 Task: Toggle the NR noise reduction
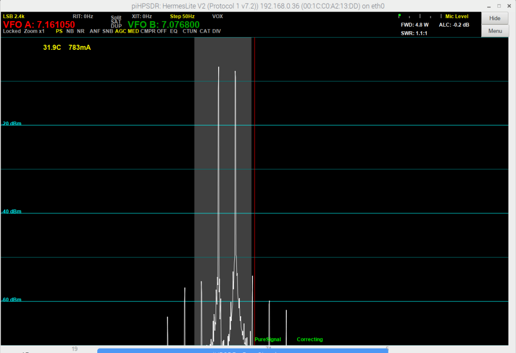pos(81,31)
